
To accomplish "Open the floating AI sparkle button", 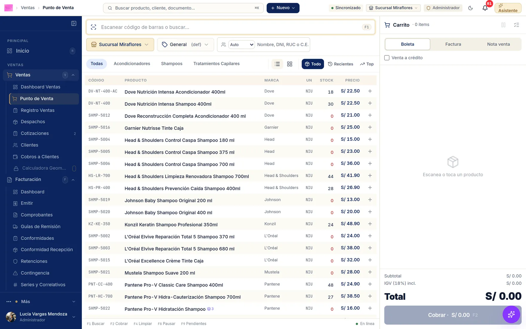I will point(511,314).
